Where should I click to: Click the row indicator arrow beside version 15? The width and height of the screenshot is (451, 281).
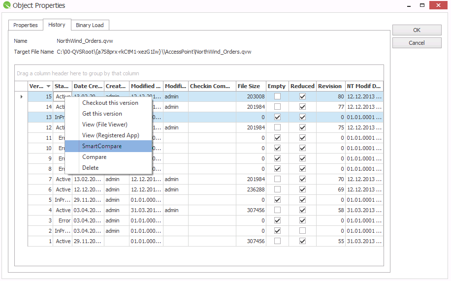click(21, 96)
